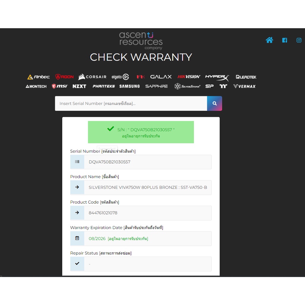Click the Samsung brand logo
The height and width of the screenshot is (305, 305).
129,86
